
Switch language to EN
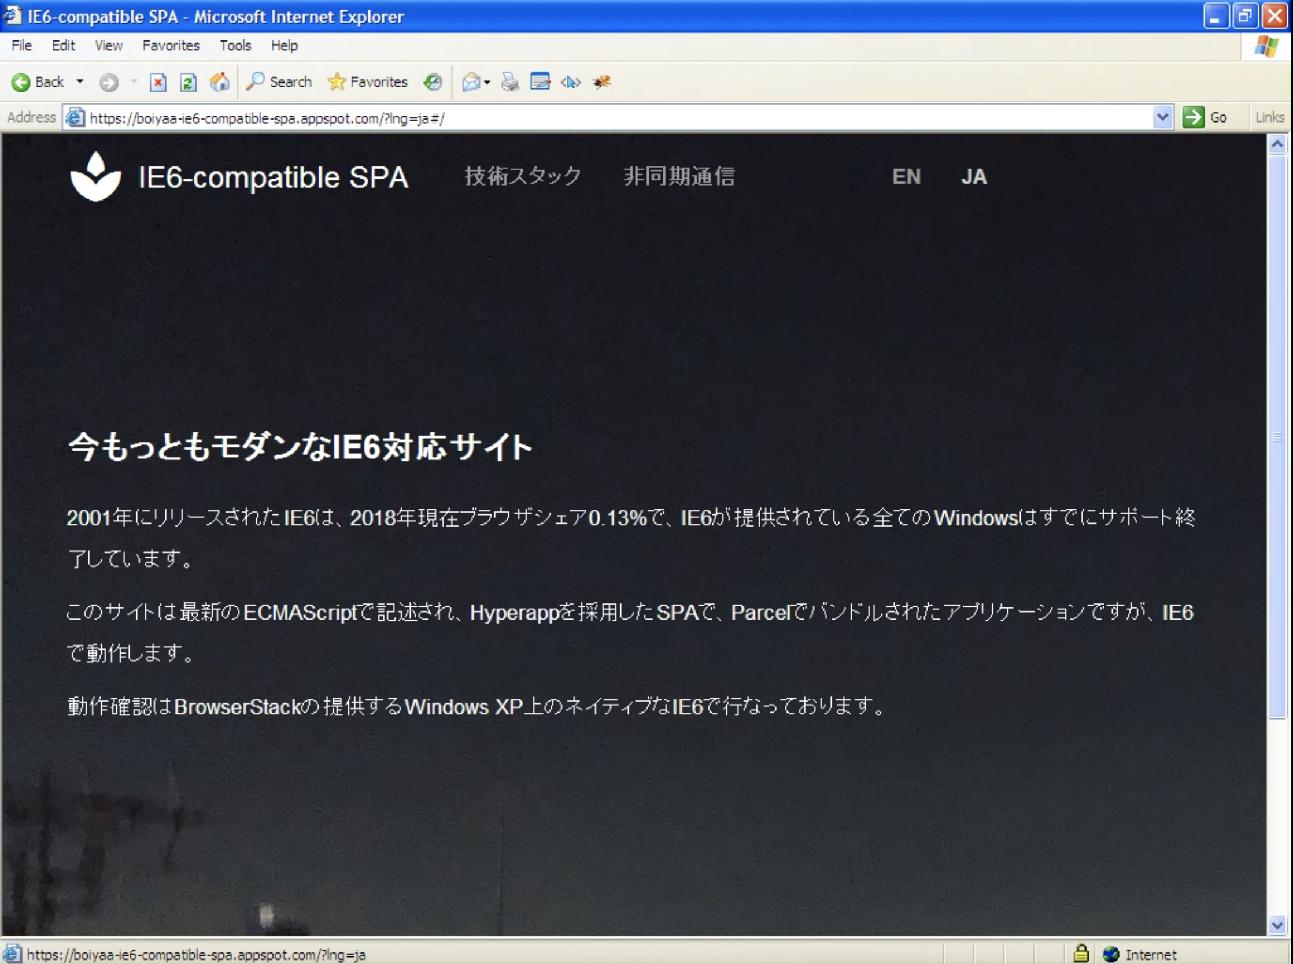[906, 176]
